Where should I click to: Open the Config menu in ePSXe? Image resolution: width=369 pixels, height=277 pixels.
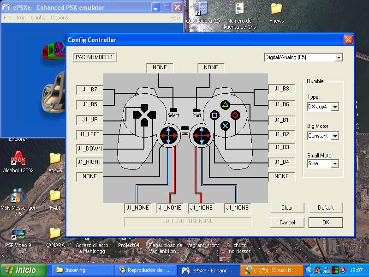[x=38, y=18]
